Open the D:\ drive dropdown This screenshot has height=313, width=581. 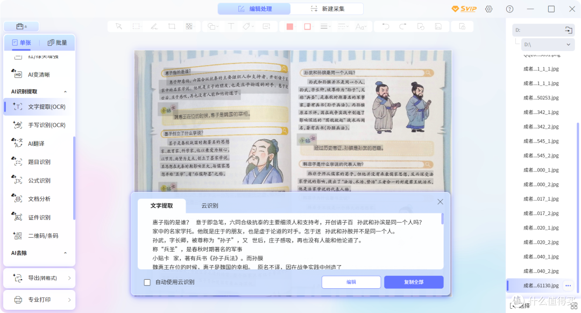pos(548,45)
